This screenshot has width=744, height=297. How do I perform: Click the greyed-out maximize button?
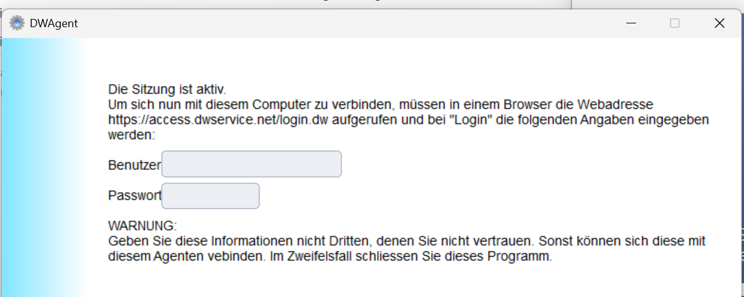(x=674, y=23)
